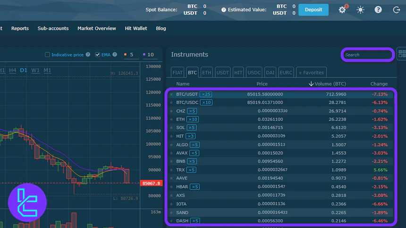The image size is (406, 228).
Task: Disable the EMA checkbox
Action: click(x=97, y=55)
